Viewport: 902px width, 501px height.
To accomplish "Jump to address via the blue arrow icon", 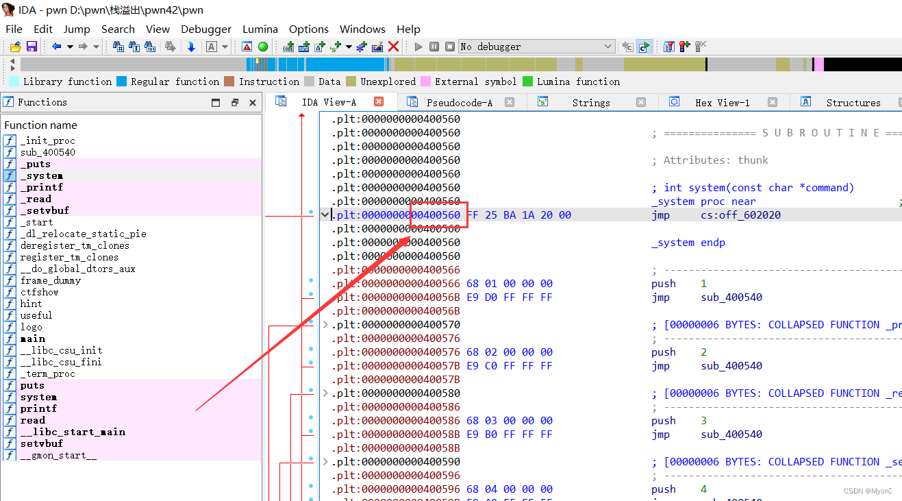I will point(192,46).
